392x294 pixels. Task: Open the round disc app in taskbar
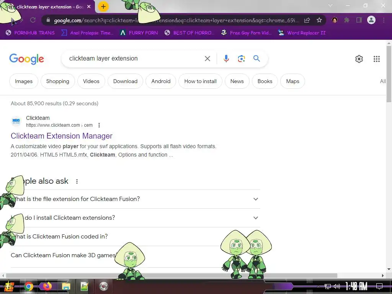[103, 286]
